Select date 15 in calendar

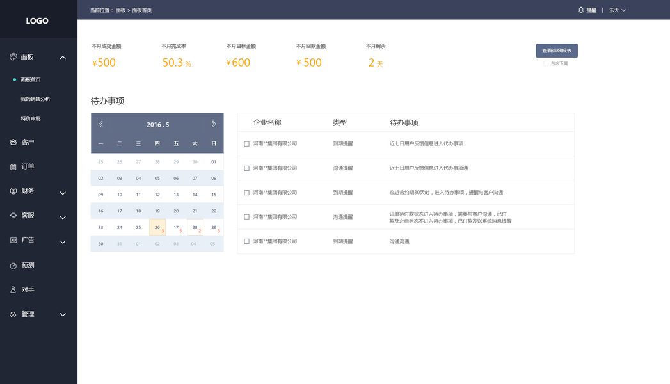(x=214, y=195)
